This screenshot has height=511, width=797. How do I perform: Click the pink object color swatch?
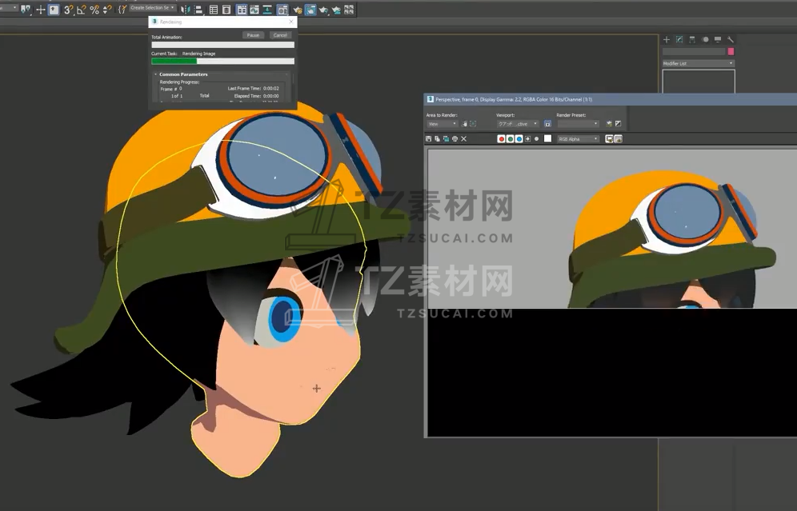click(731, 51)
